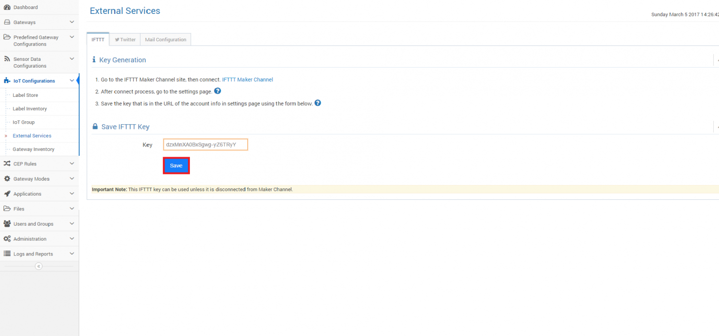Click the CEP Rules shuffle icon
This screenshot has height=336, width=719.
tap(7, 163)
